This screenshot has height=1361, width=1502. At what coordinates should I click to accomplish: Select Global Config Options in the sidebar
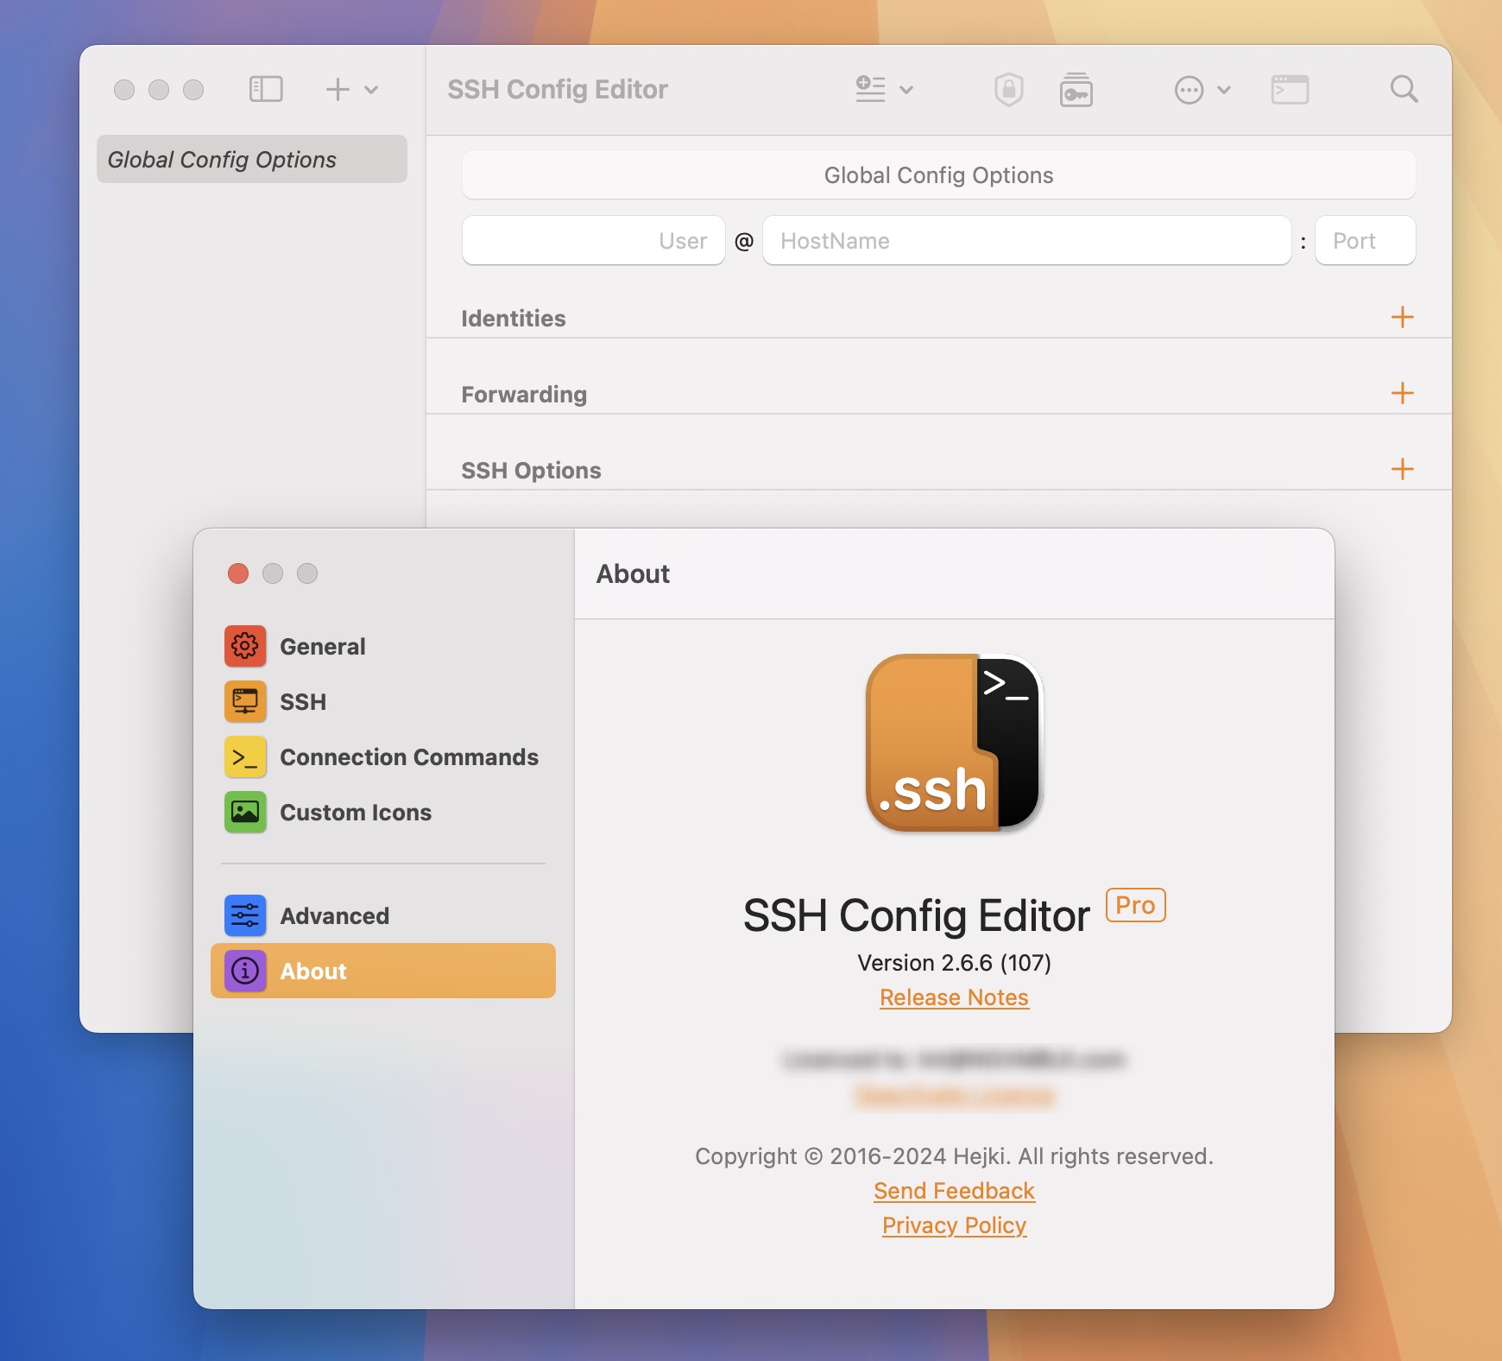pyautogui.click(x=252, y=159)
